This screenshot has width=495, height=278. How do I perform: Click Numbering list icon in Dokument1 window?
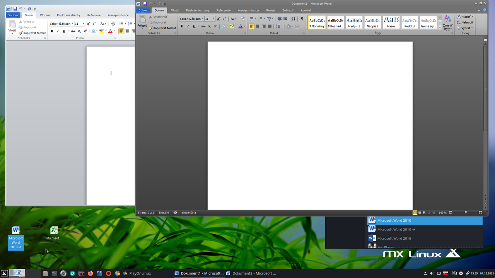[x=260, y=19]
